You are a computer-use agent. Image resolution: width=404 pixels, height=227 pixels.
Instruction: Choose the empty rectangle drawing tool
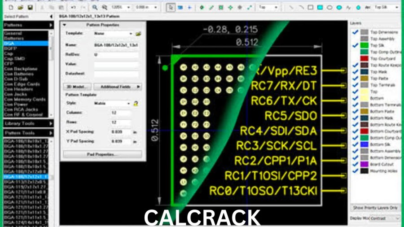(311, 8)
